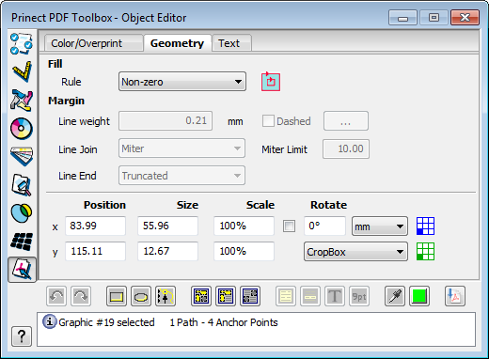Screen dimensions: 489x359
Task: Click the Scale y 100% field
Action: [244, 251]
